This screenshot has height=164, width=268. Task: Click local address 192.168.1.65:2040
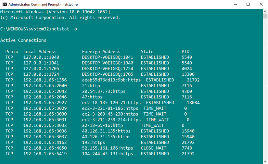45,86
